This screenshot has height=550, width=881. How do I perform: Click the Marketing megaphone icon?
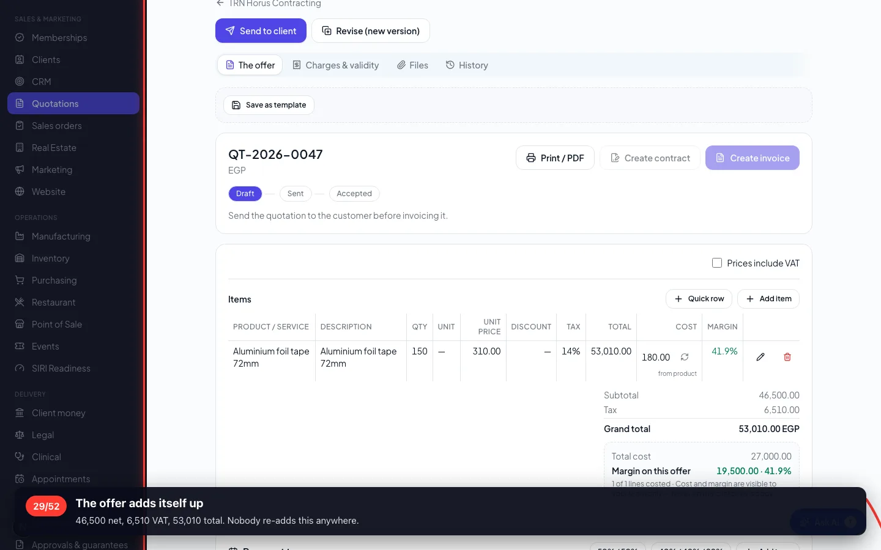[20, 170]
